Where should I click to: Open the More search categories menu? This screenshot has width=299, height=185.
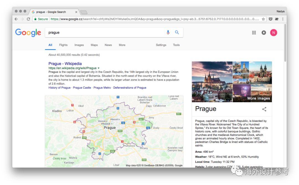(x=122, y=45)
